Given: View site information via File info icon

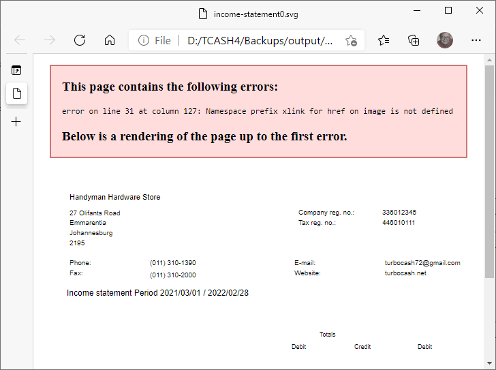Looking at the screenshot, I should (x=144, y=40).
